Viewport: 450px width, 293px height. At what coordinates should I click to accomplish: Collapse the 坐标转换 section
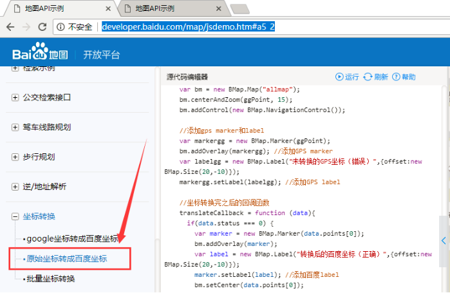pyautogui.click(x=15, y=216)
